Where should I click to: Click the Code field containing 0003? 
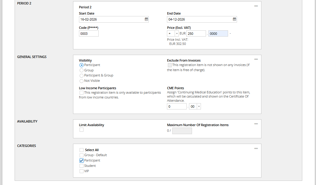pos(89,34)
